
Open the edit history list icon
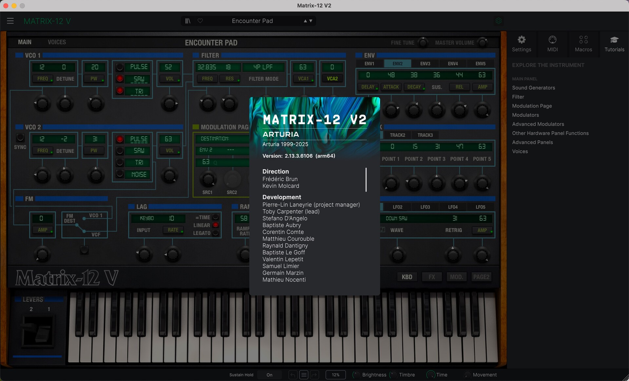click(304, 375)
